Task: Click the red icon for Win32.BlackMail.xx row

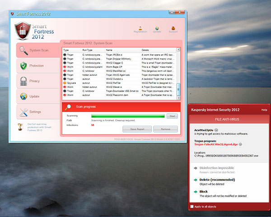Action: pos(65,71)
